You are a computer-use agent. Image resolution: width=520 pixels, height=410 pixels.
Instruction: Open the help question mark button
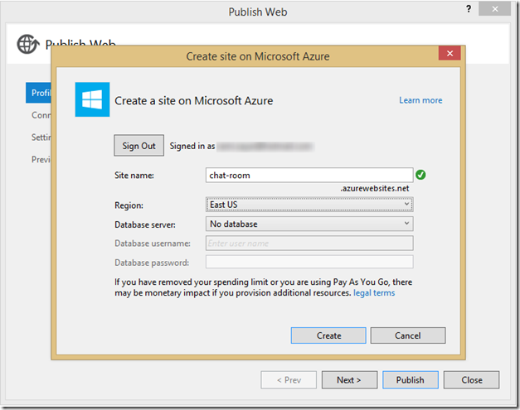coord(469,9)
